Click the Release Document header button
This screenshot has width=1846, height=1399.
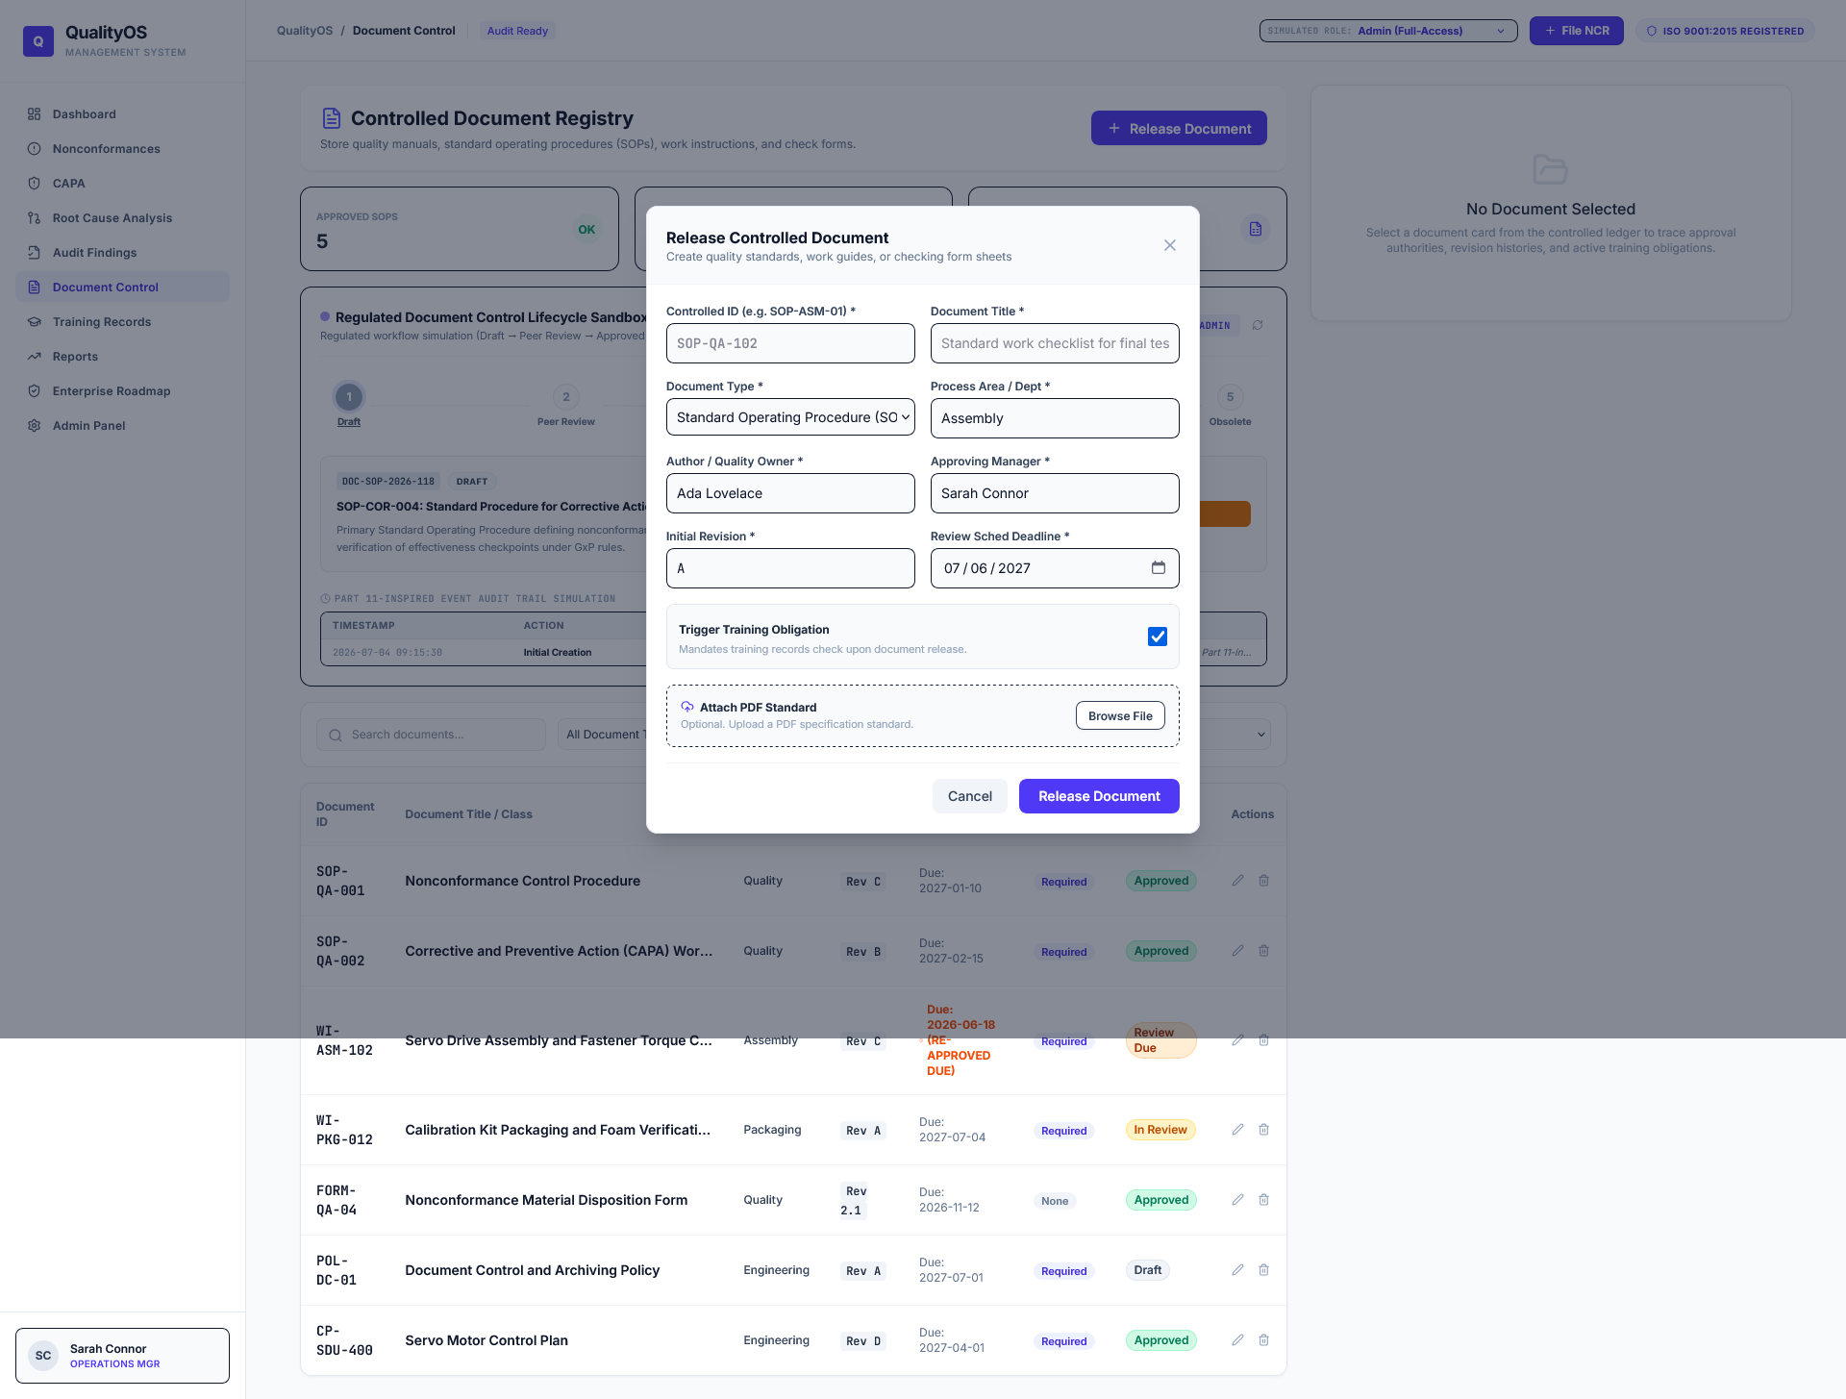coord(1179,128)
